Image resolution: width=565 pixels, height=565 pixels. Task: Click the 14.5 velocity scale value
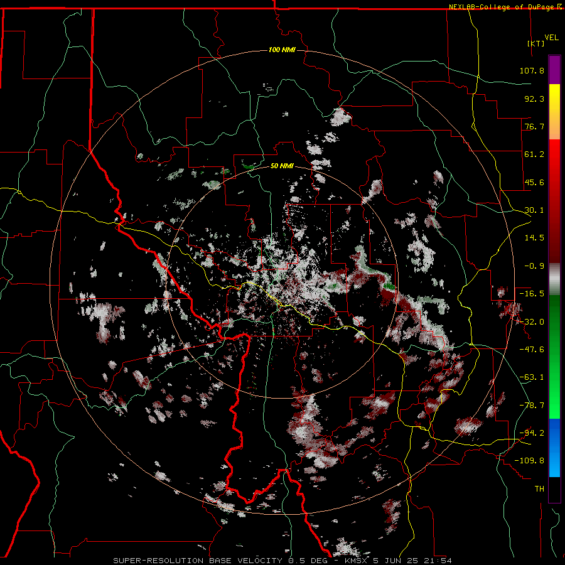(x=534, y=238)
